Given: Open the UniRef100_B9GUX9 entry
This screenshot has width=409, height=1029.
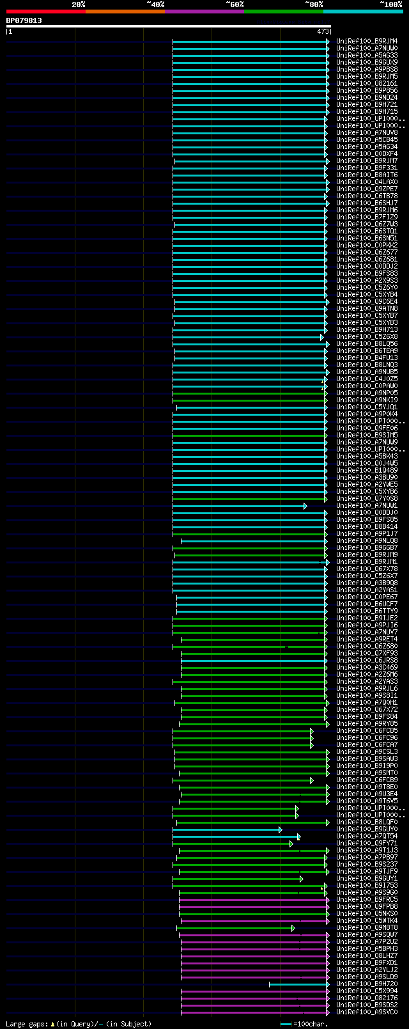Looking at the screenshot, I should coord(367,63).
